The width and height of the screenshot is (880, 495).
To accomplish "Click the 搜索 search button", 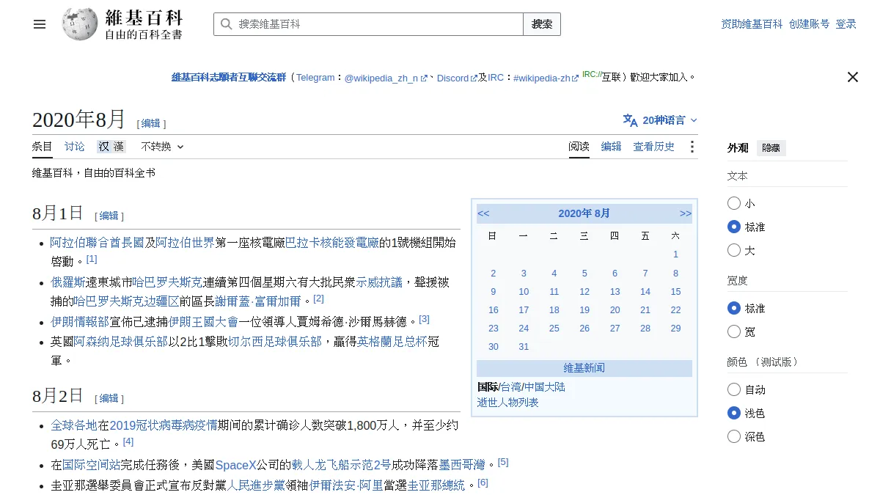I will pyautogui.click(x=542, y=24).
